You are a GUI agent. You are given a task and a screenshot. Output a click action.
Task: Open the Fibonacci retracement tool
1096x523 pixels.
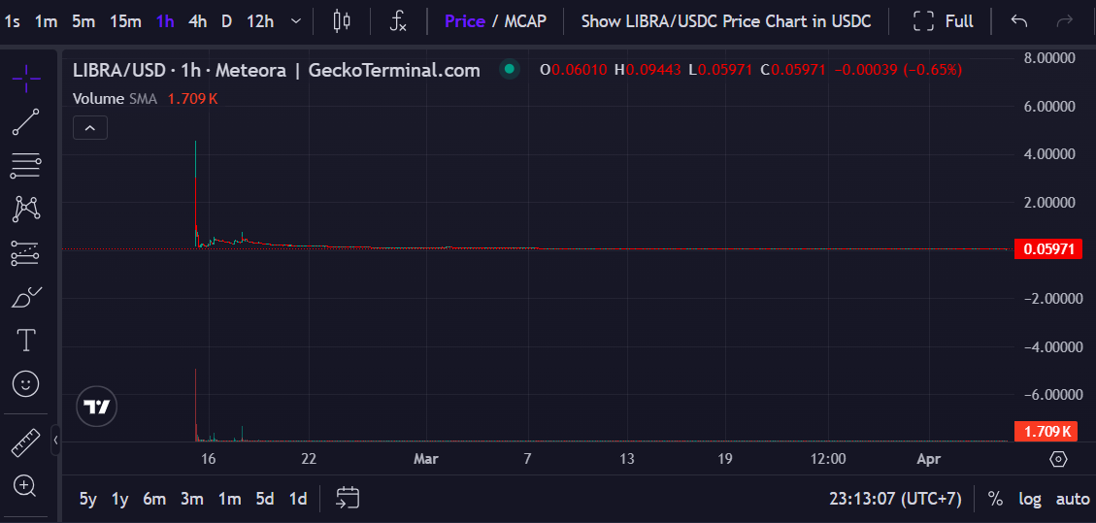pos(26,166)
